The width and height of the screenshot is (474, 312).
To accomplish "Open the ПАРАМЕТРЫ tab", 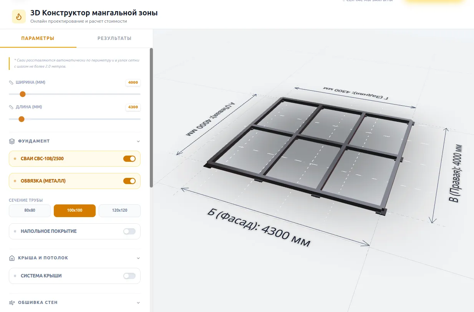I will [x=38, y=38].
